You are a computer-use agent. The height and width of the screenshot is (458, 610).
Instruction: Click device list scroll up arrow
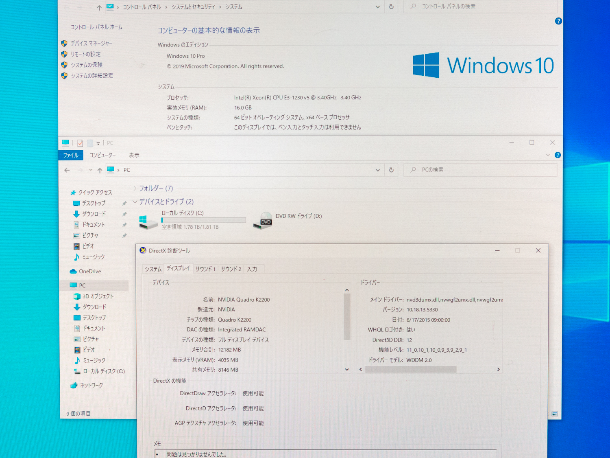point(347,290)
